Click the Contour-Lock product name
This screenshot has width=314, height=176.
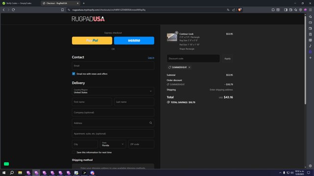[186, 34]
